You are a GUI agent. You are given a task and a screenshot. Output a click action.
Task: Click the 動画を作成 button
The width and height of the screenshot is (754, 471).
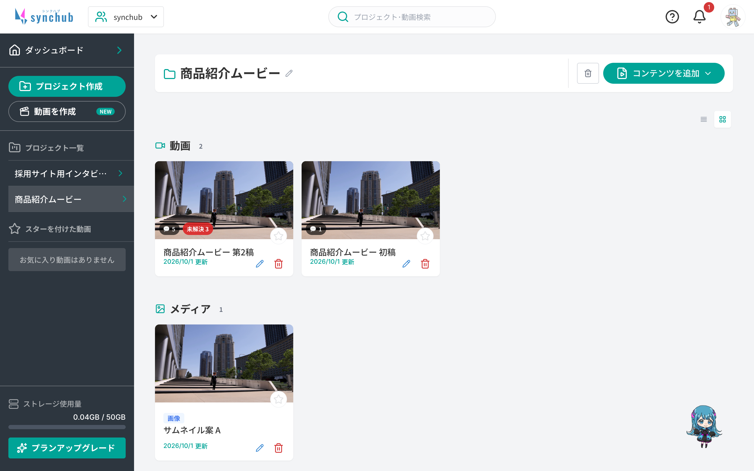[67, 111]
